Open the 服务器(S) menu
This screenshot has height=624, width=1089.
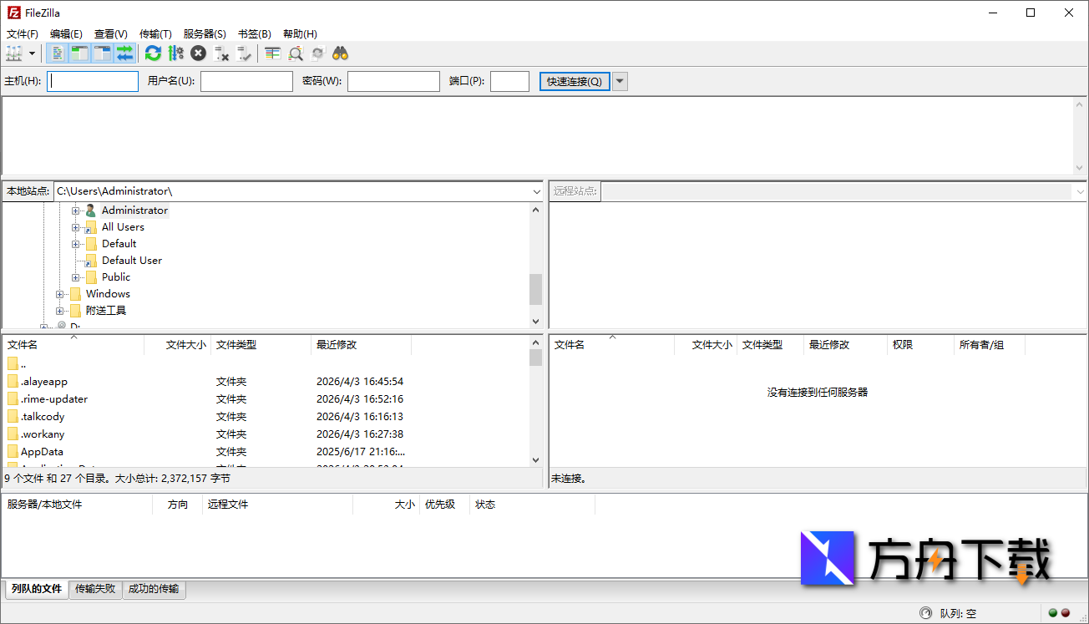205,33
